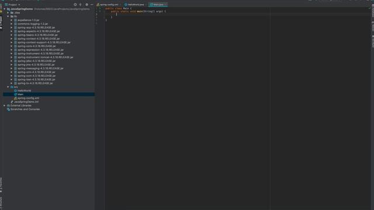The width and height of the screenshot is (374, 210).
Task: Expand the .idea folder
Action: tap(8, 13)
